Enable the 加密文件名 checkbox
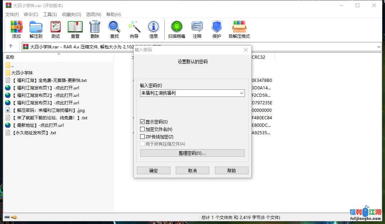The image size is (385, 224). tap(142, 130)
